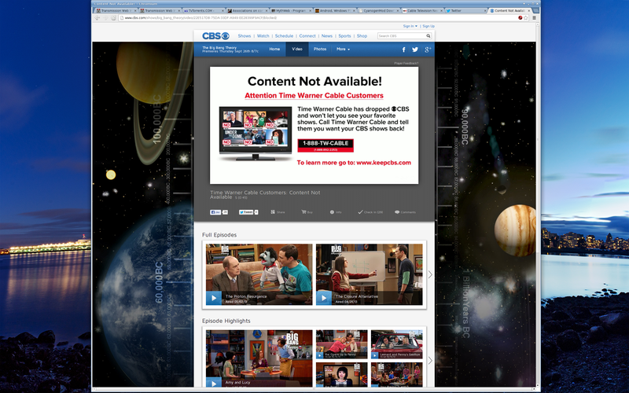
Task: Click the Share icon under the video
Action: click(273, 212)
